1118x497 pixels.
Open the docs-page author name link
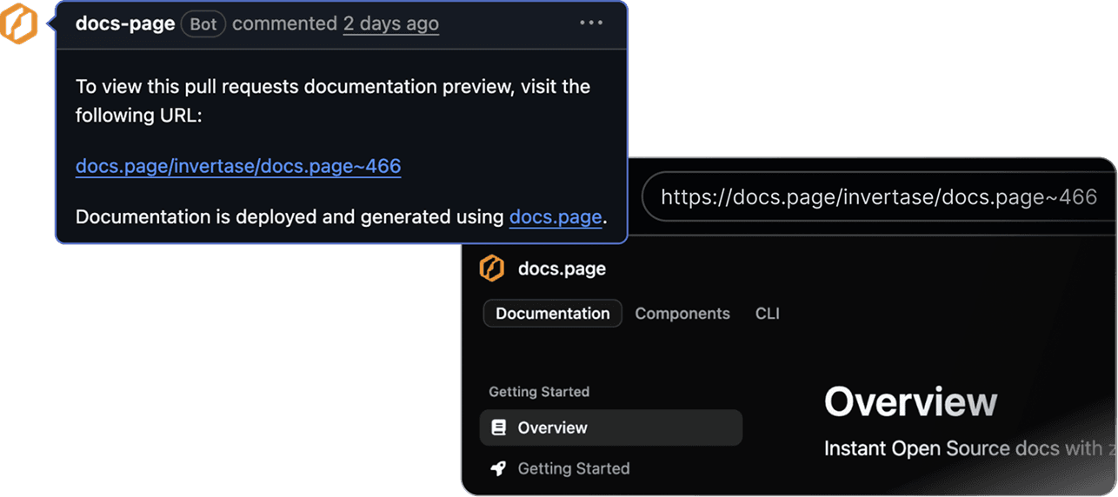125,23
